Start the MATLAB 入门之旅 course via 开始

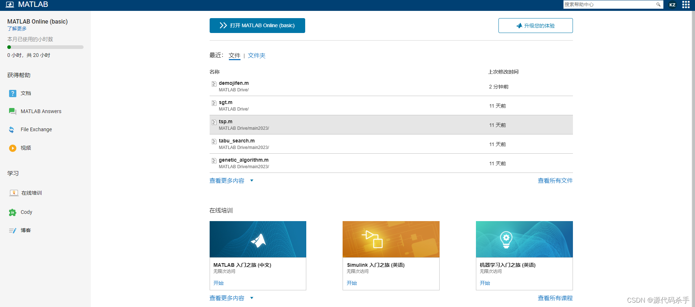click(x=218, y=283)
